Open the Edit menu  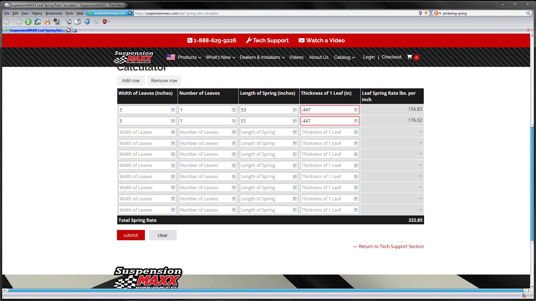15,13
